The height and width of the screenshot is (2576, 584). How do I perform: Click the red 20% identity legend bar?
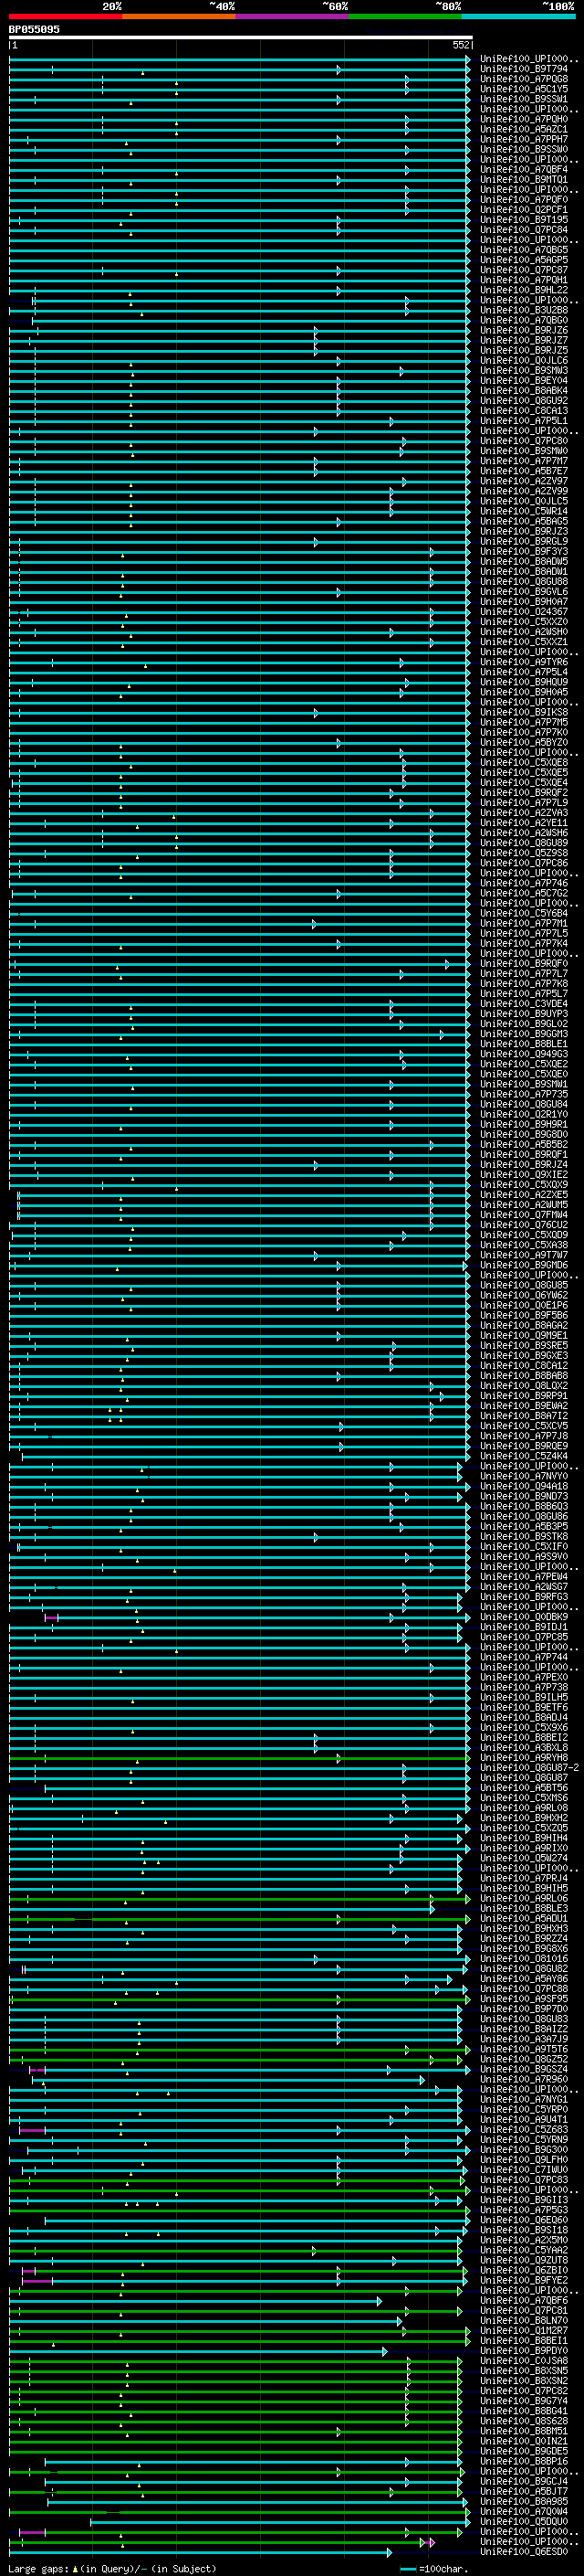tap(65, 17)
